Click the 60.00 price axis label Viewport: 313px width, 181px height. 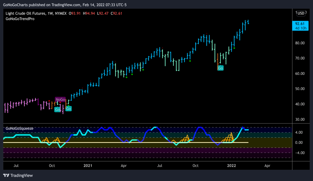click(x=300, y=73)
